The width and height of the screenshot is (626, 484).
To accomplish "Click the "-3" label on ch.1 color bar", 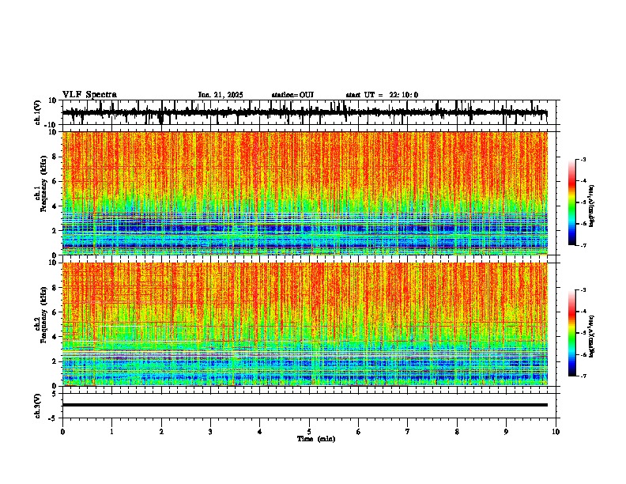I will [583, 159].
